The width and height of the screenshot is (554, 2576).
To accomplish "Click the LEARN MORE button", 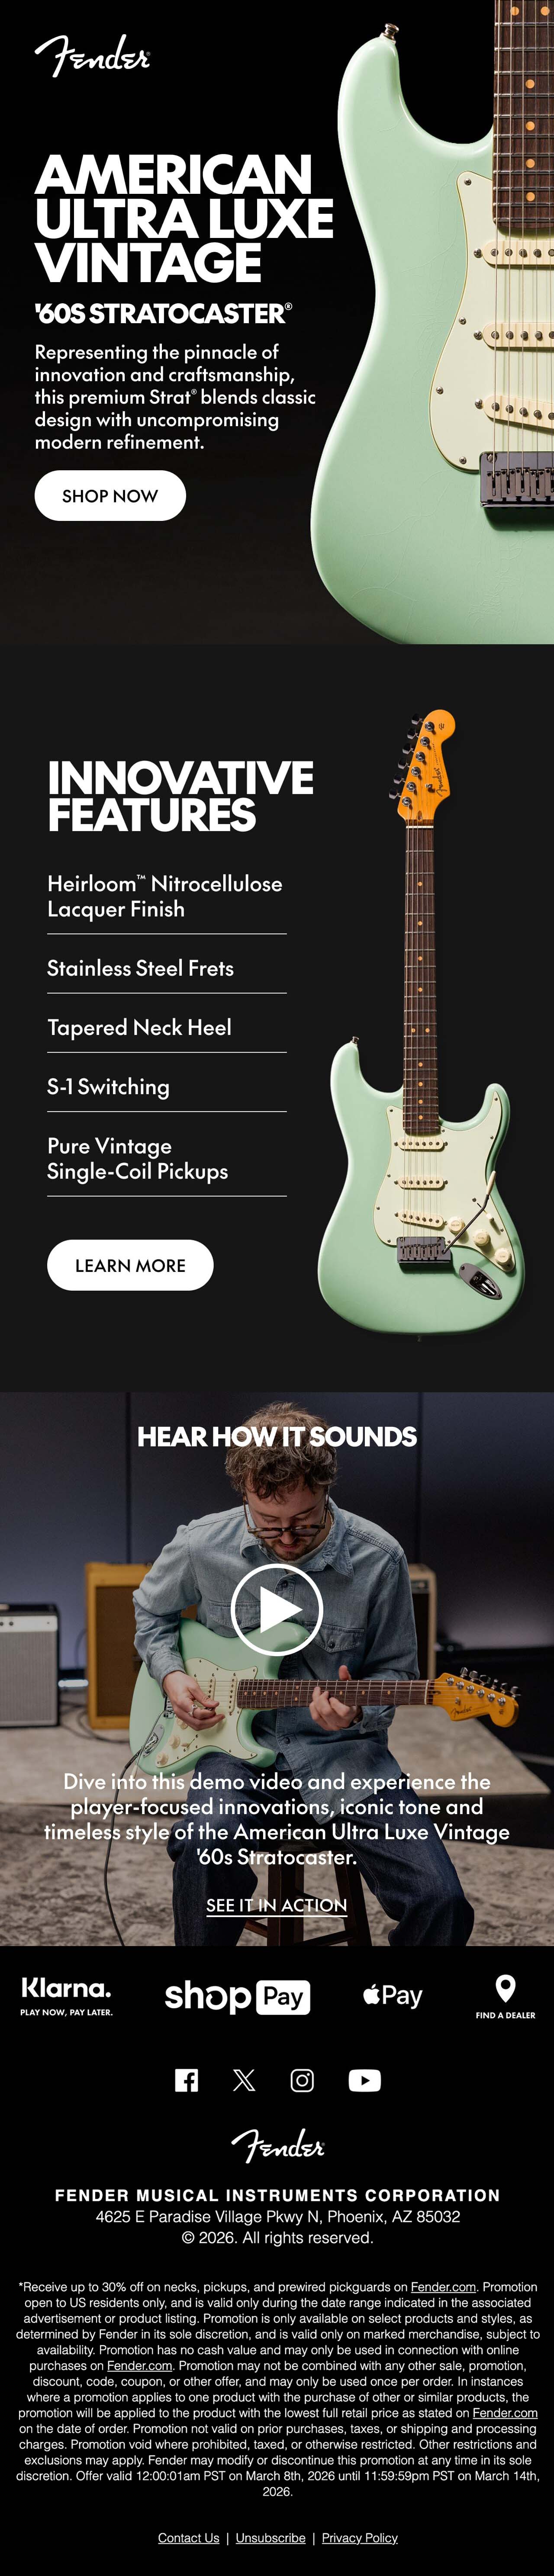I will 130,1265.
